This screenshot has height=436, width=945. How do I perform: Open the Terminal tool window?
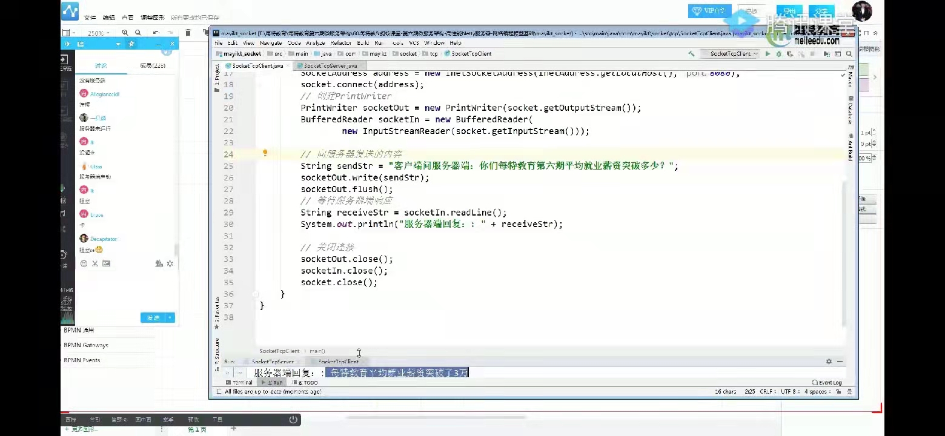coord(239,383)
